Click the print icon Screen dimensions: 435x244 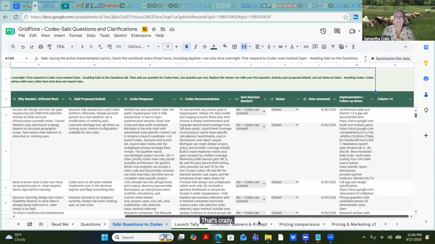(x=41, y=47)
